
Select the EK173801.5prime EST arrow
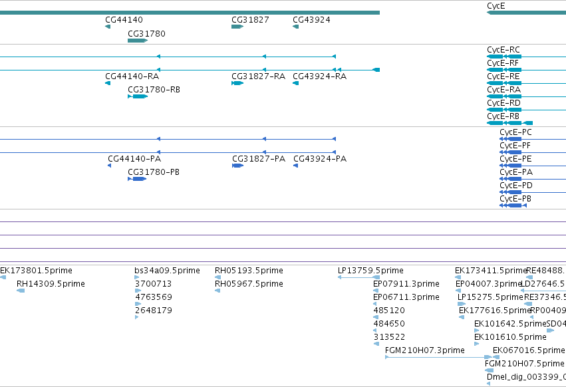click(x=3, y=277)
